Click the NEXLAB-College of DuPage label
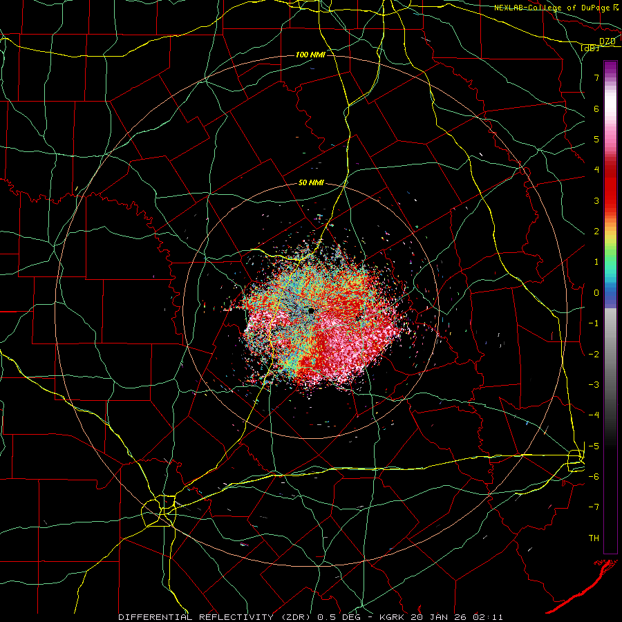 pos(552,8)
